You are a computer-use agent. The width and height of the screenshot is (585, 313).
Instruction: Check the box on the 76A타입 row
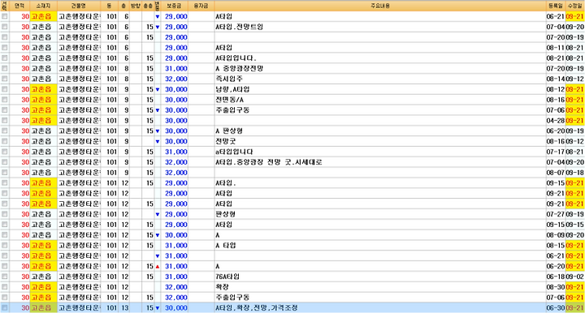[x=5, y=277]
